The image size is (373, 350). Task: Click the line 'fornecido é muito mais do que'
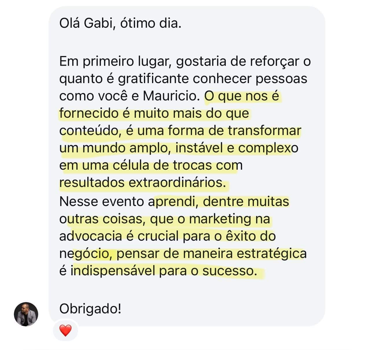(x=154, y=113)
